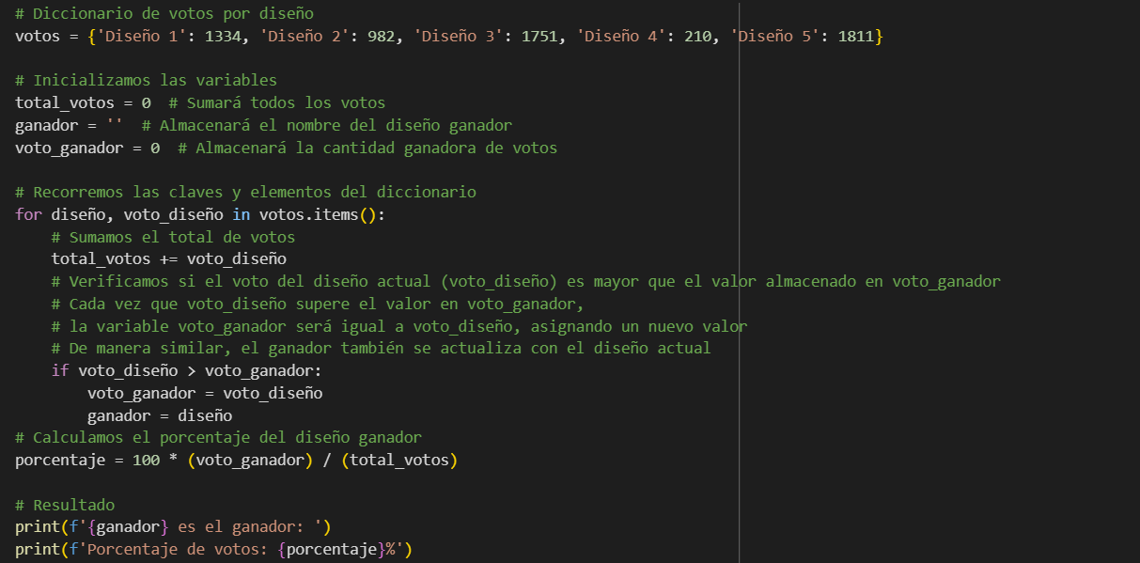Screen dimensions: 1140x563
Task: Click the comment starting "# Cada vez que"
Action: point(318,304)
